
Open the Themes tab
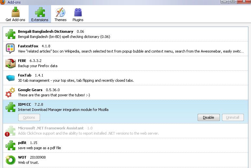pyautogui.click(x=60, y=14)
